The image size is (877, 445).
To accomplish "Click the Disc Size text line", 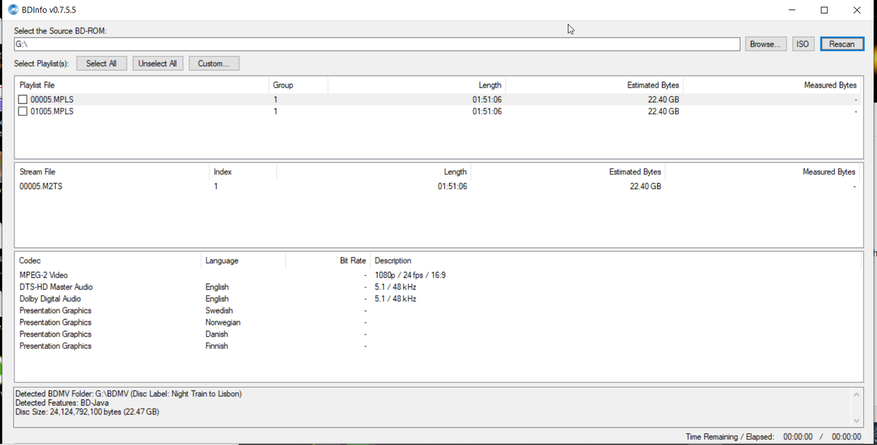I will click(87, 412).
